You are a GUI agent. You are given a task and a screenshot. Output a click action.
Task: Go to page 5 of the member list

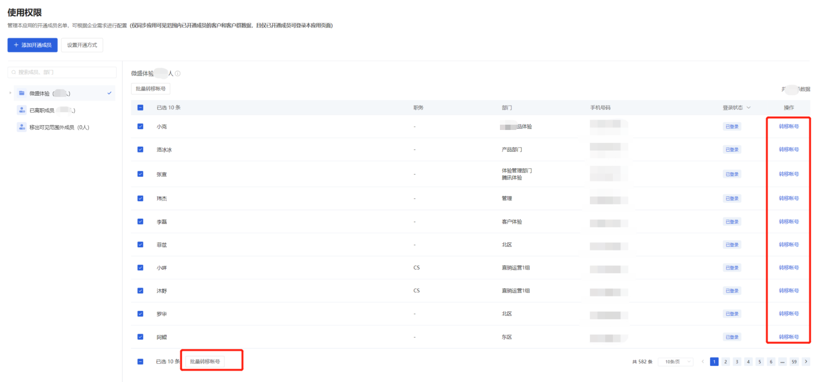pyautogui.click(x=759, y=362)
